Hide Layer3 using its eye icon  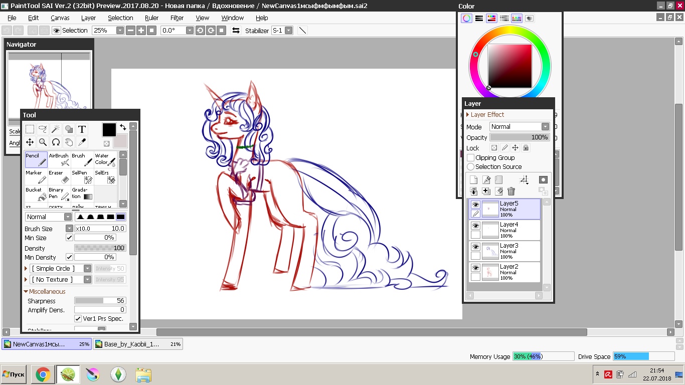475,247
